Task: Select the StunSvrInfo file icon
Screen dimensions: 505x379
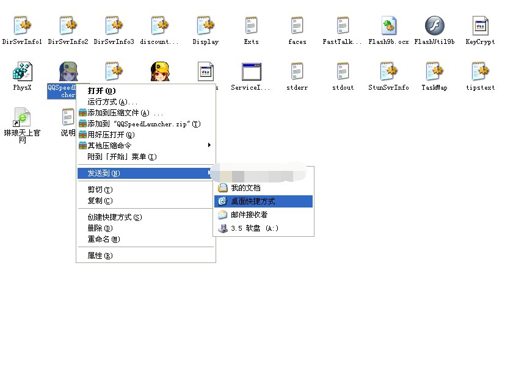Action: click(388, 72)
